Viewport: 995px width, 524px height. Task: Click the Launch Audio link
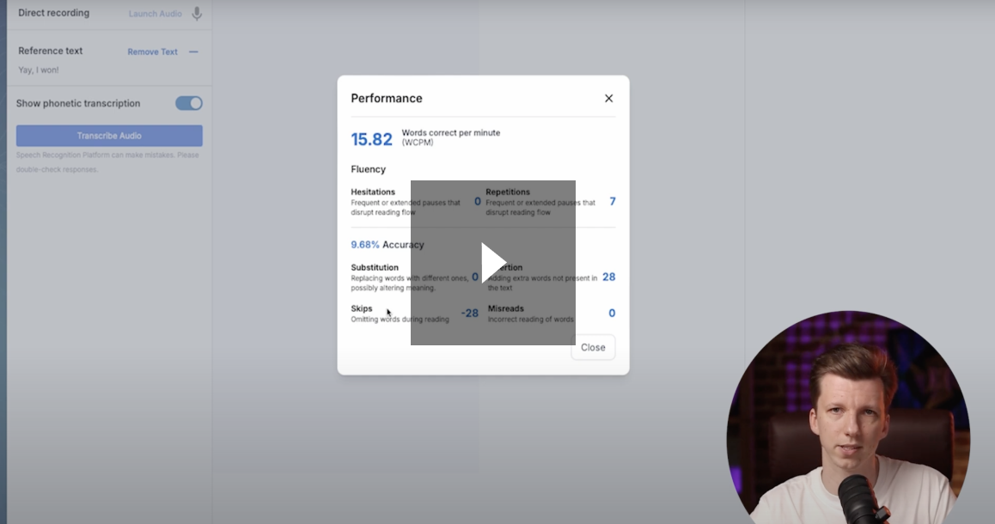coord(155,13)
